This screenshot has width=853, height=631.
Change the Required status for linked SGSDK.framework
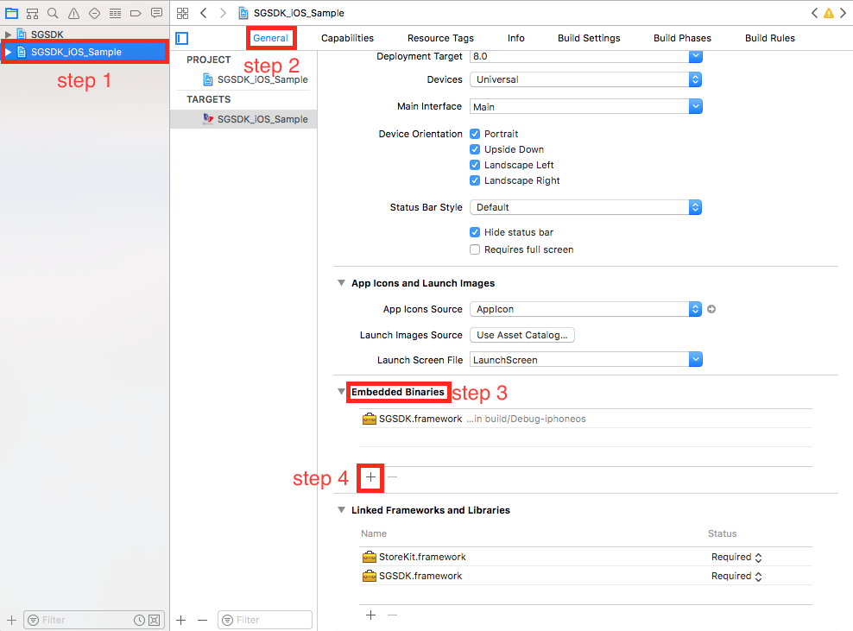[x=736, y=576]
